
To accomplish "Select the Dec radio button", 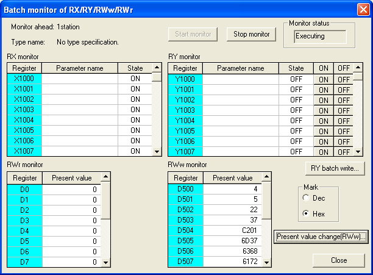I will pos(305,198).
